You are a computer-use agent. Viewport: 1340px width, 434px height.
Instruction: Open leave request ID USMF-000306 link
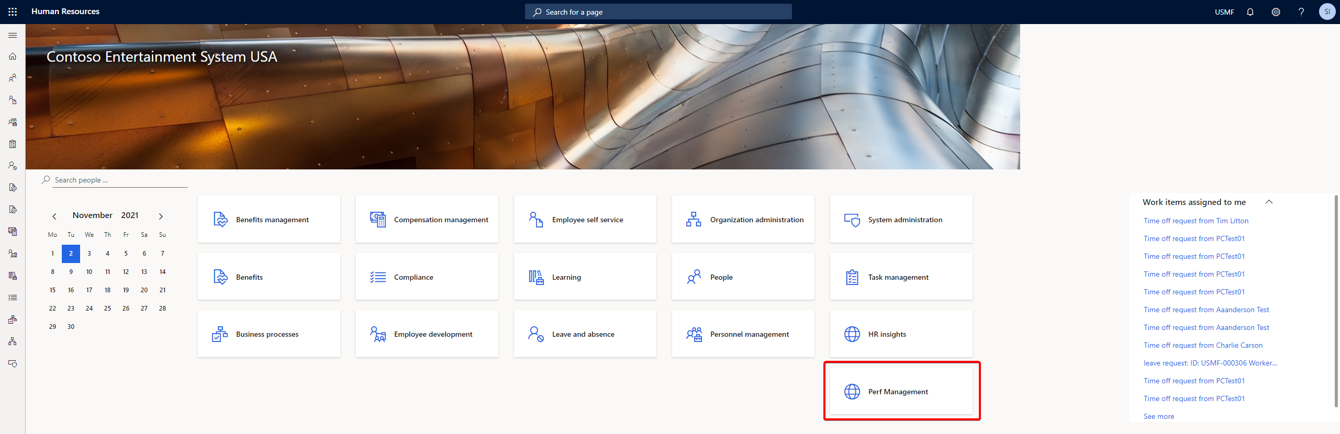(1210, 363)
